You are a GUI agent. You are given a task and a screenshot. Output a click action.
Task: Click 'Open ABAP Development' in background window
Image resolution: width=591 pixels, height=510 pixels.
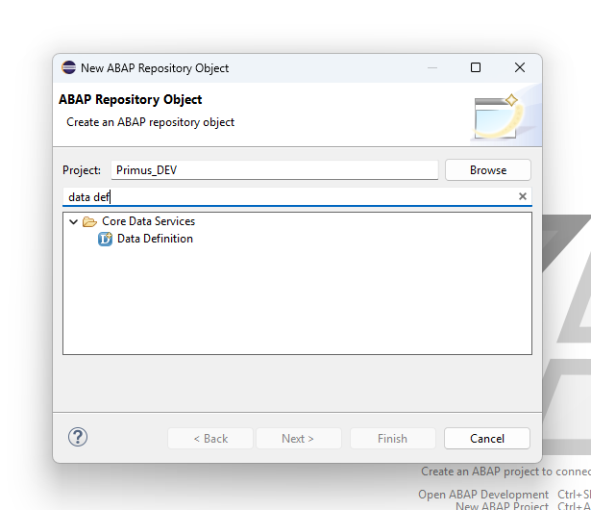(x=483, y=495)
